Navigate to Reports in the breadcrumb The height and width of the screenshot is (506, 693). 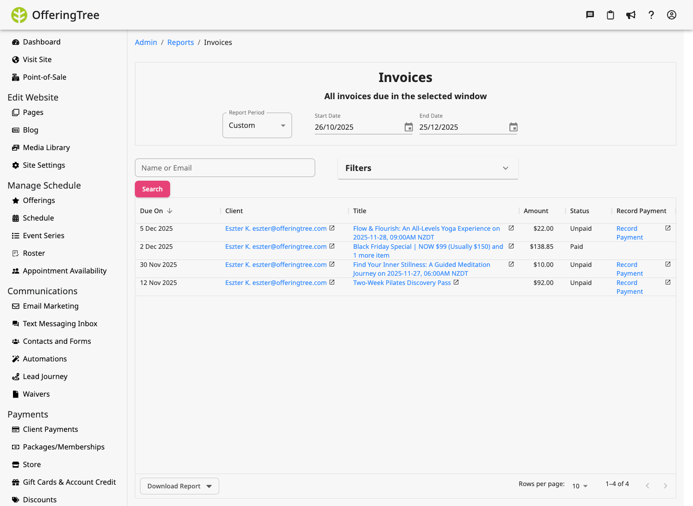coord(180,42)
